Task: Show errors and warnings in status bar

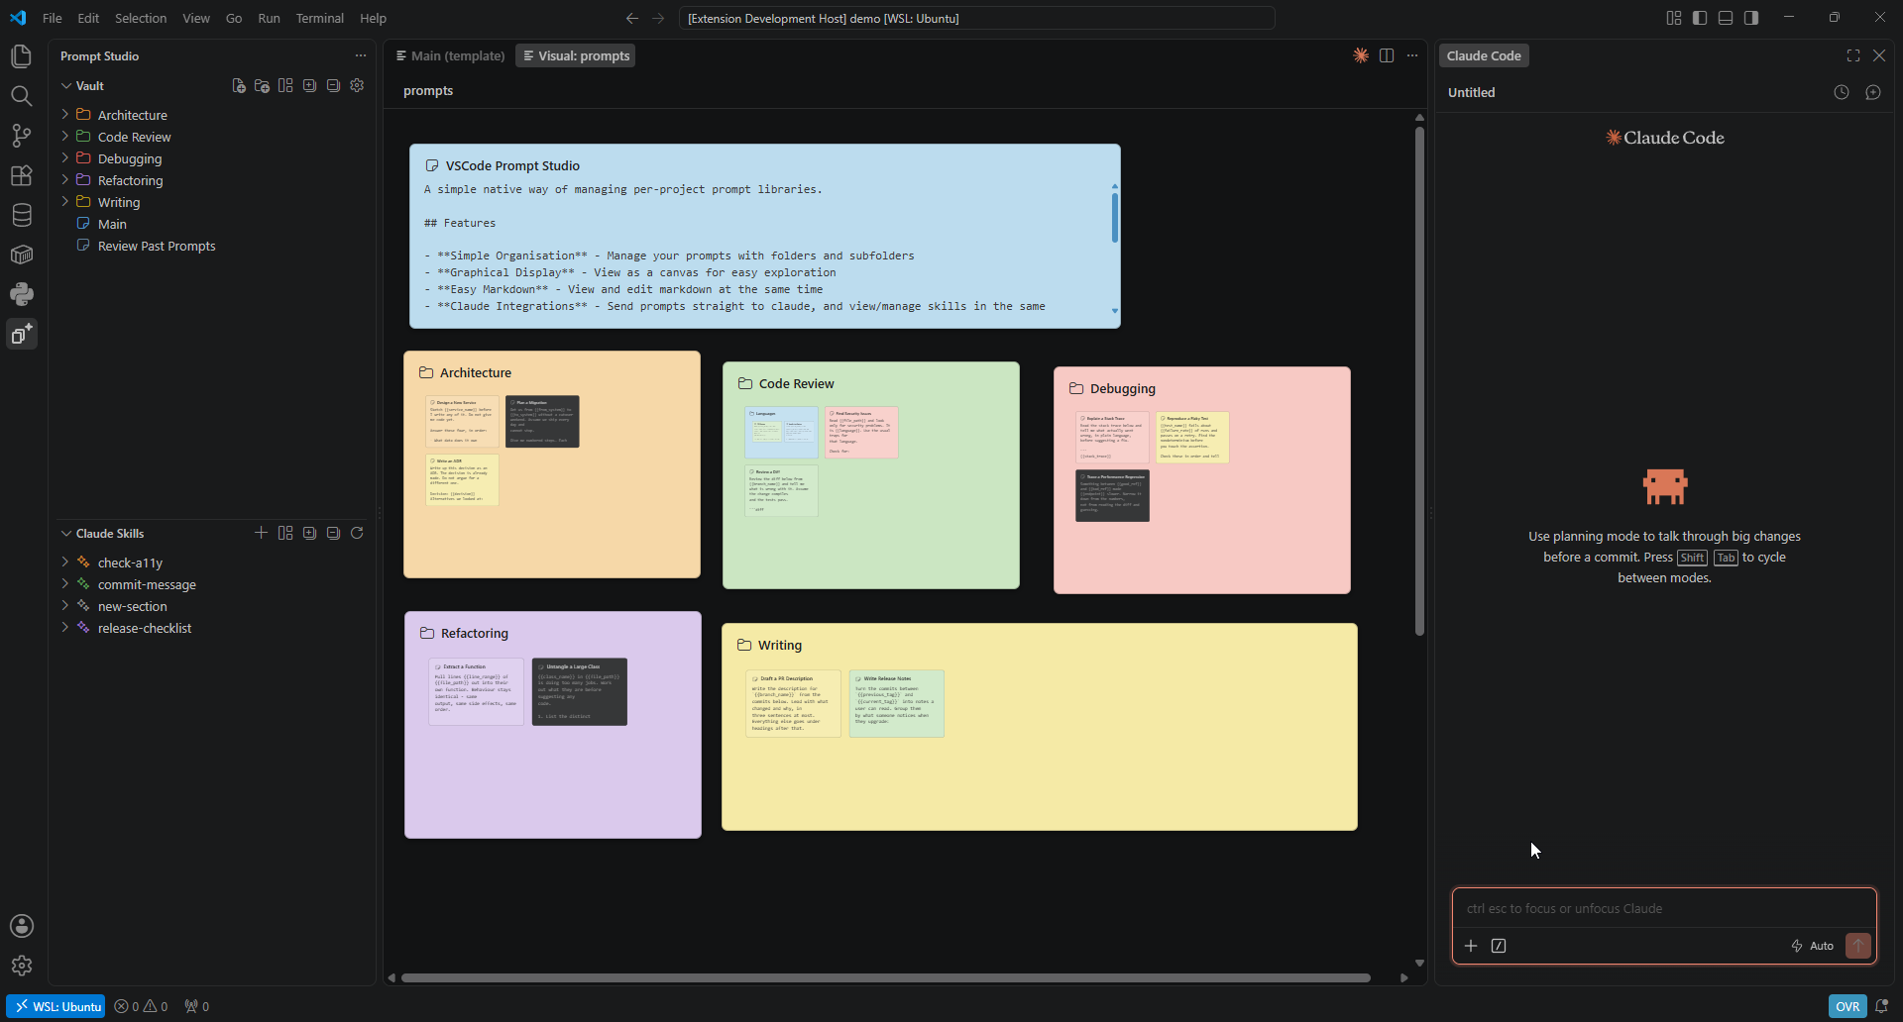Action: pyautogui.click(x=141, y=1006)
